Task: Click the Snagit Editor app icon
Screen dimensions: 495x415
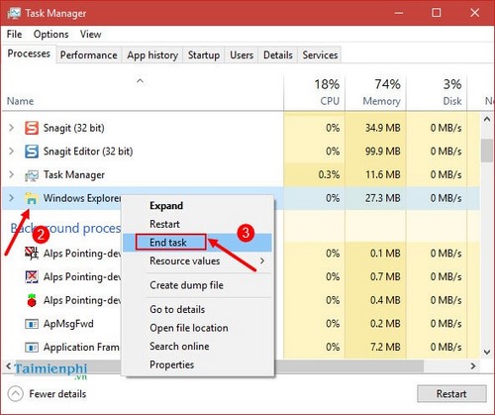Action: [32, 152]
